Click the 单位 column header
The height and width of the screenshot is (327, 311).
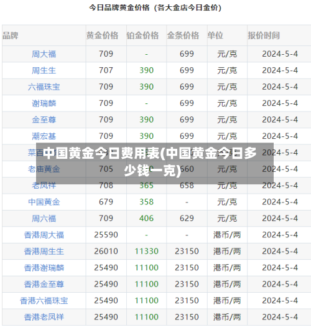(x=215, y=36)
